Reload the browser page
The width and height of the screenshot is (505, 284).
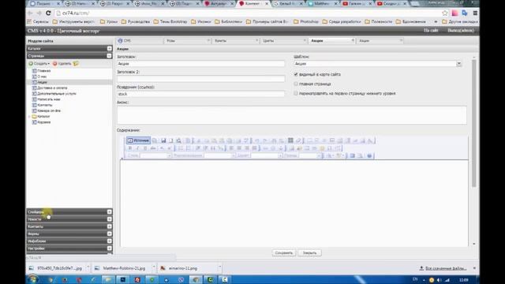coord(48,13)
